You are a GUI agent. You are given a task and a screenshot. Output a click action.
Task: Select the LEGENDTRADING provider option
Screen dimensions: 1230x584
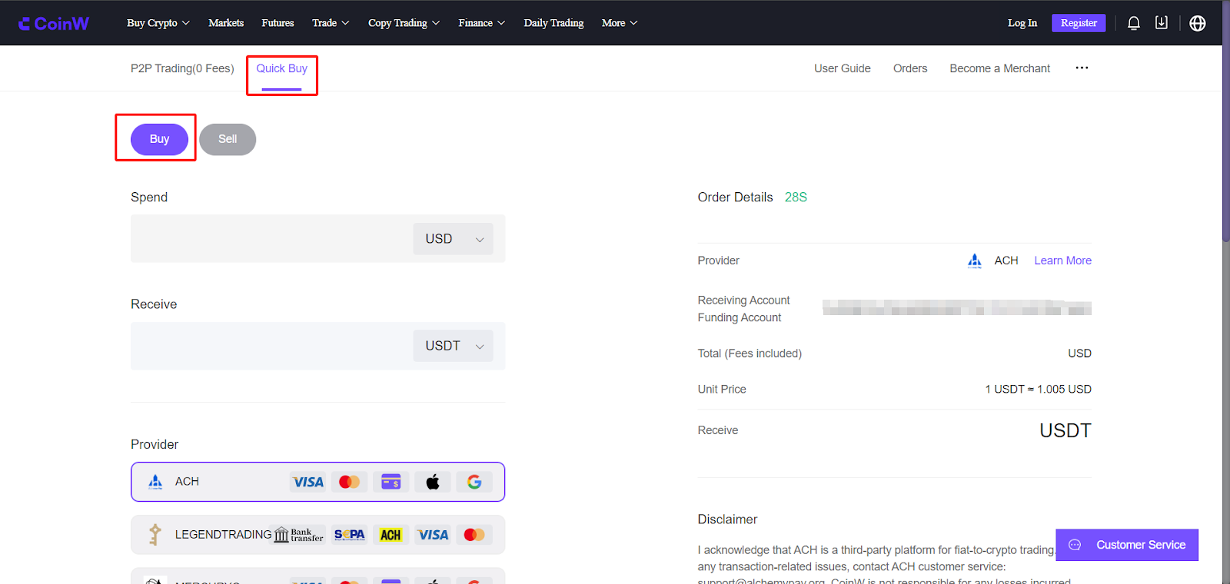pos(317,535)
